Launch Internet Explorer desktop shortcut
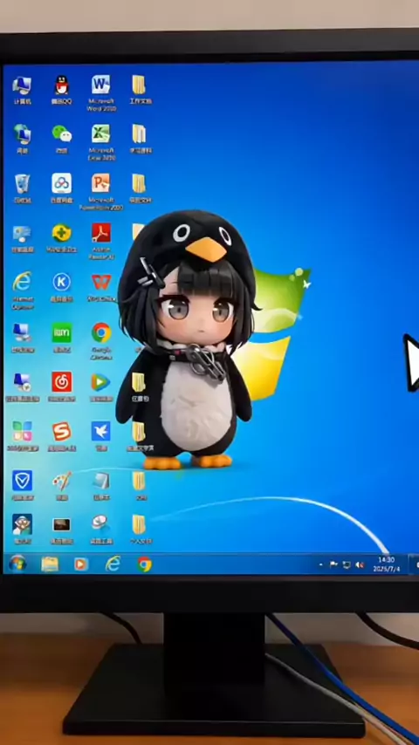This screenshot has height=745, width=419. tap(22, 283)
